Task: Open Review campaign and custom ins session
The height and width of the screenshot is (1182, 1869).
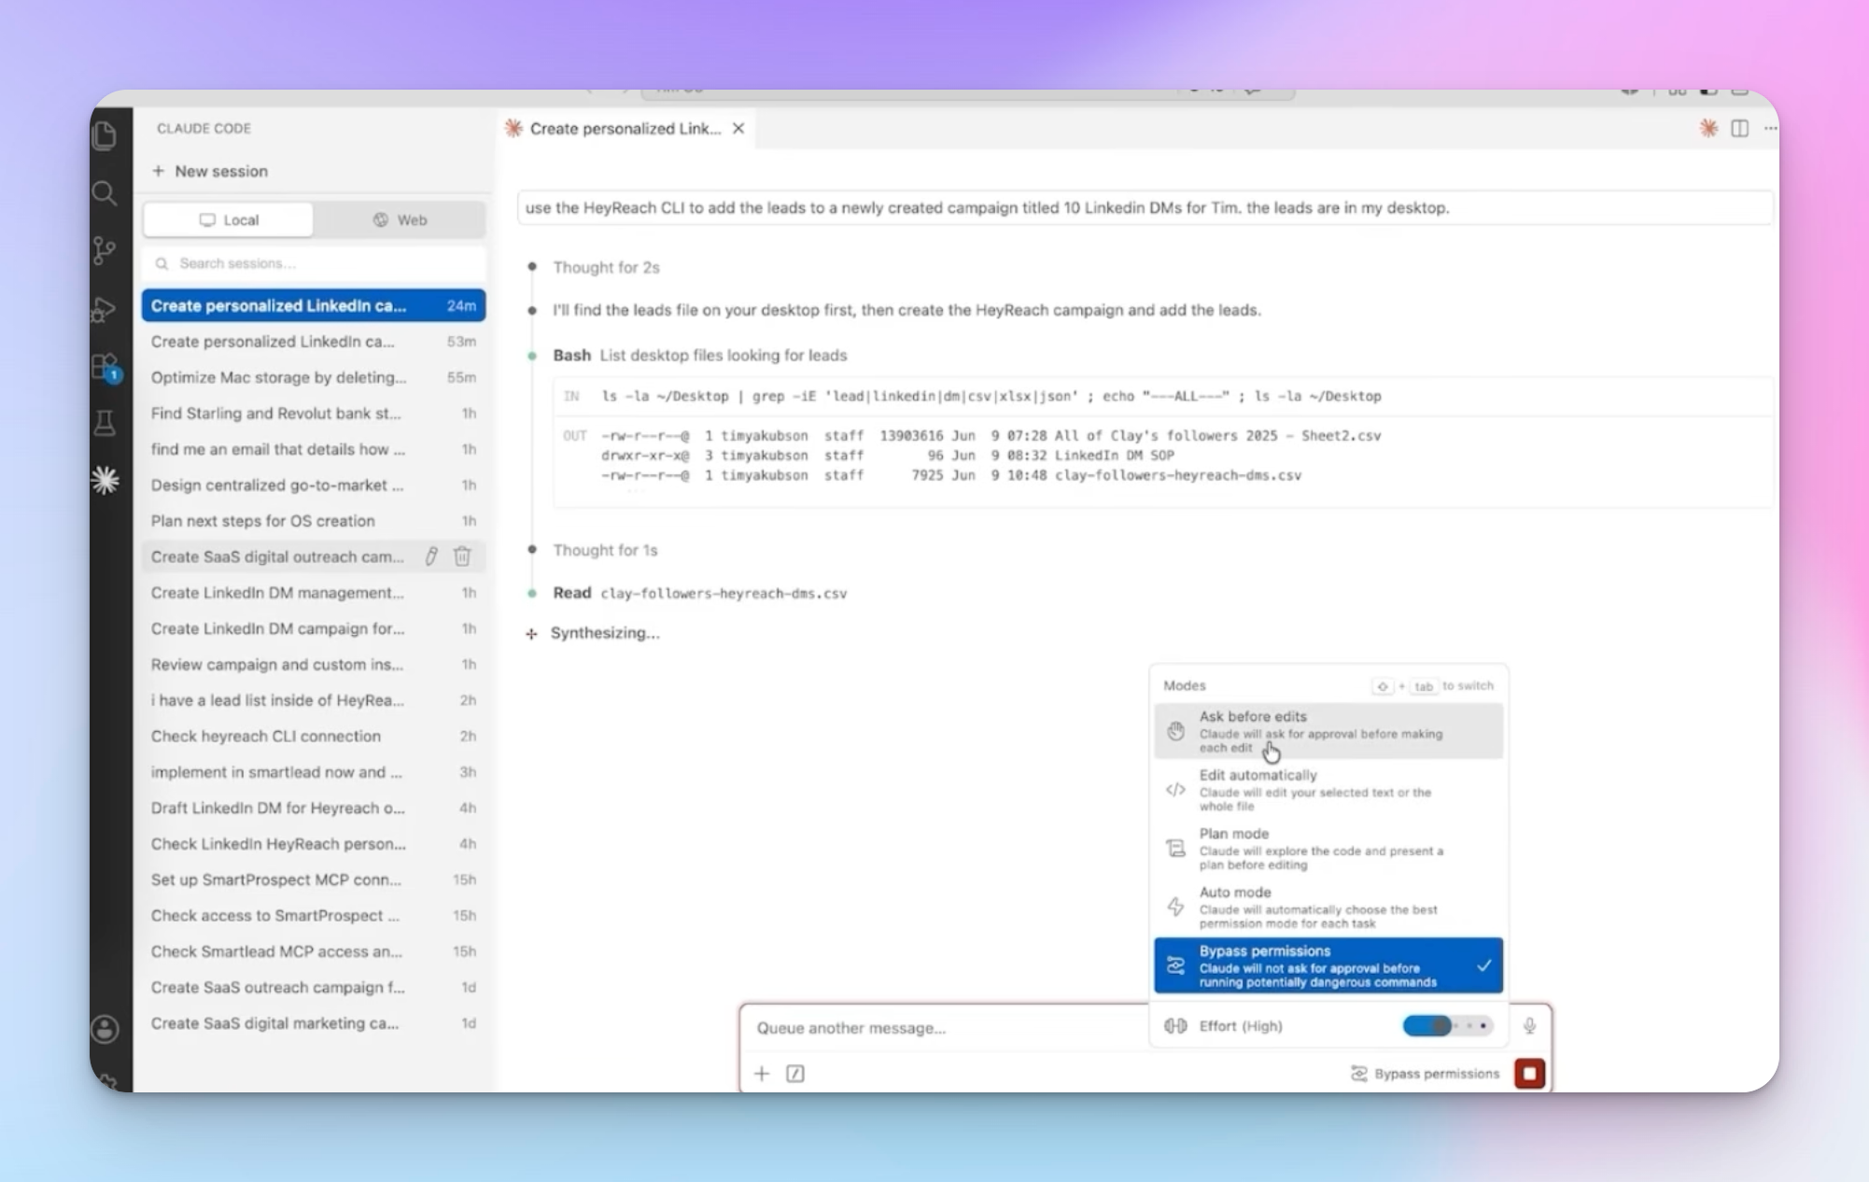Action: click(x=314, y=665)
